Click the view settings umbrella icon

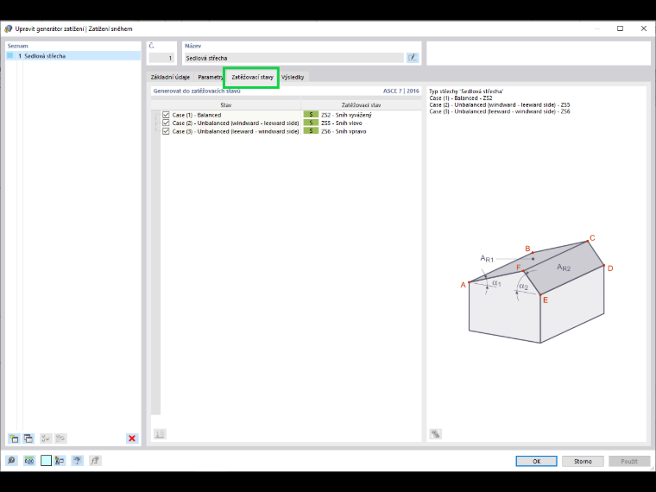click(x=77, y=461)
